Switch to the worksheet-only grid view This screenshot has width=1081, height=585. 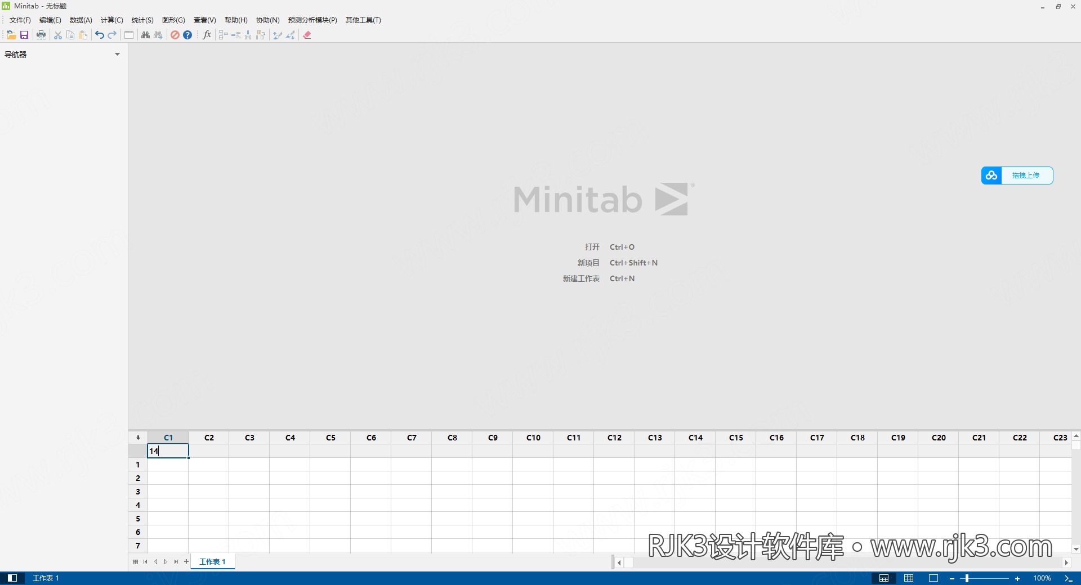909,578
